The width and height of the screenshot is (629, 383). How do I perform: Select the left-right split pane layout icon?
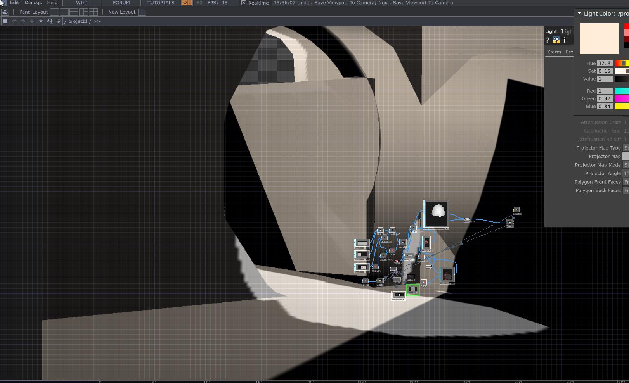64,12
